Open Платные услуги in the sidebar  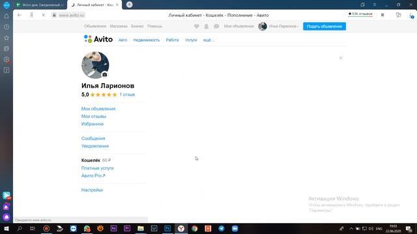pyautogui.click(x=97, y=168)
